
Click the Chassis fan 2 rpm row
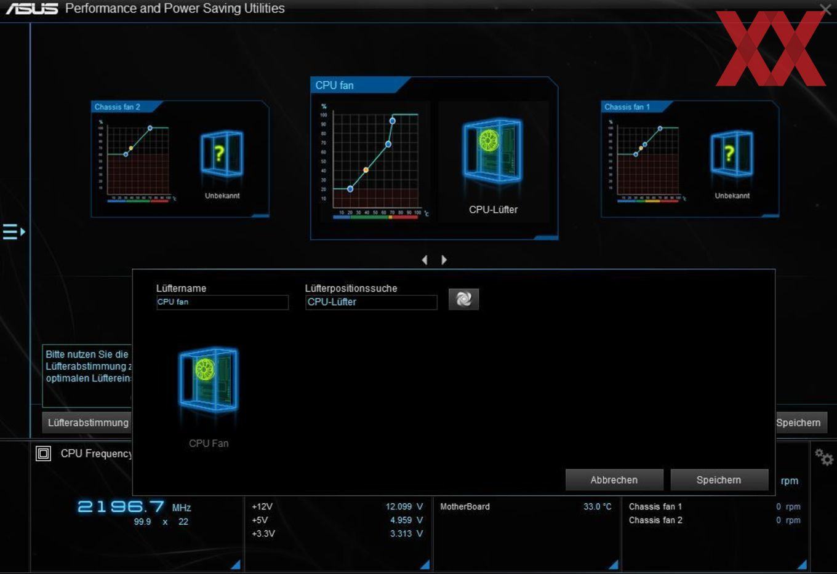click(715, 520)
